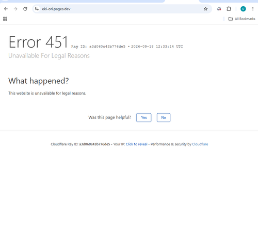Click the bold Ray ID in the footer

pos(94,144)
